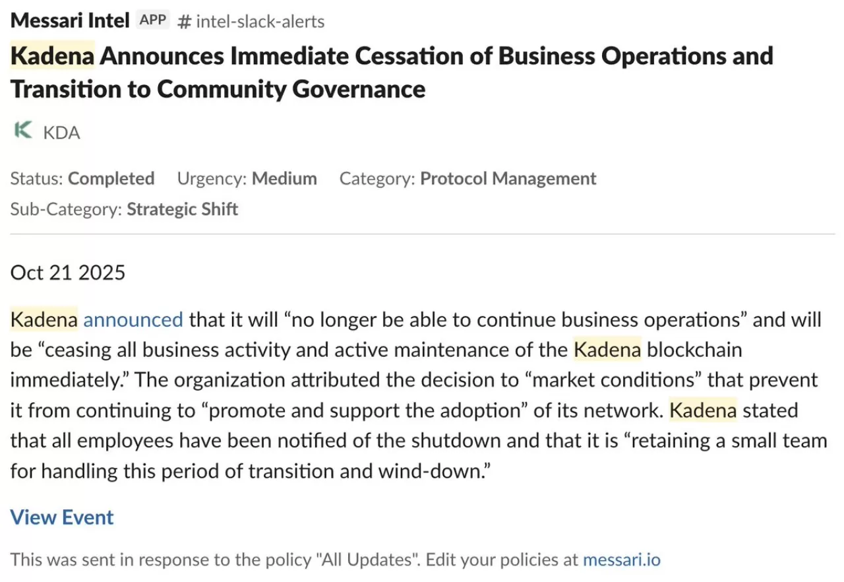Image resolution: width=844 pixels, height=582 pixels.
Task: Click highlighted Kadena before the word "blockchain"
Action: (x=607, y=350)
